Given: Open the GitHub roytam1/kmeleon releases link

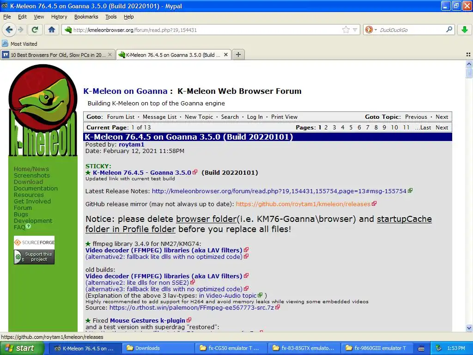Looking at the screenshot, I should 303,204.
